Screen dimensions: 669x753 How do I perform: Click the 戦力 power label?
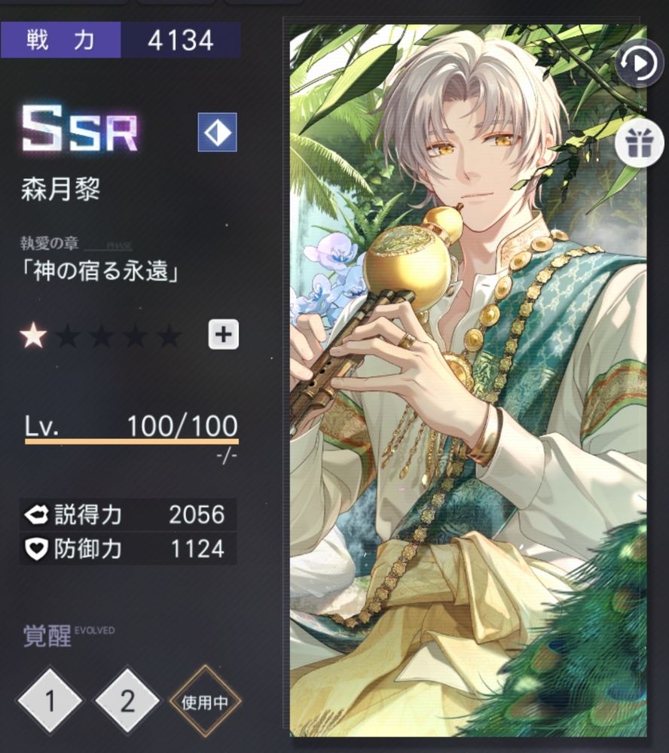60,39
